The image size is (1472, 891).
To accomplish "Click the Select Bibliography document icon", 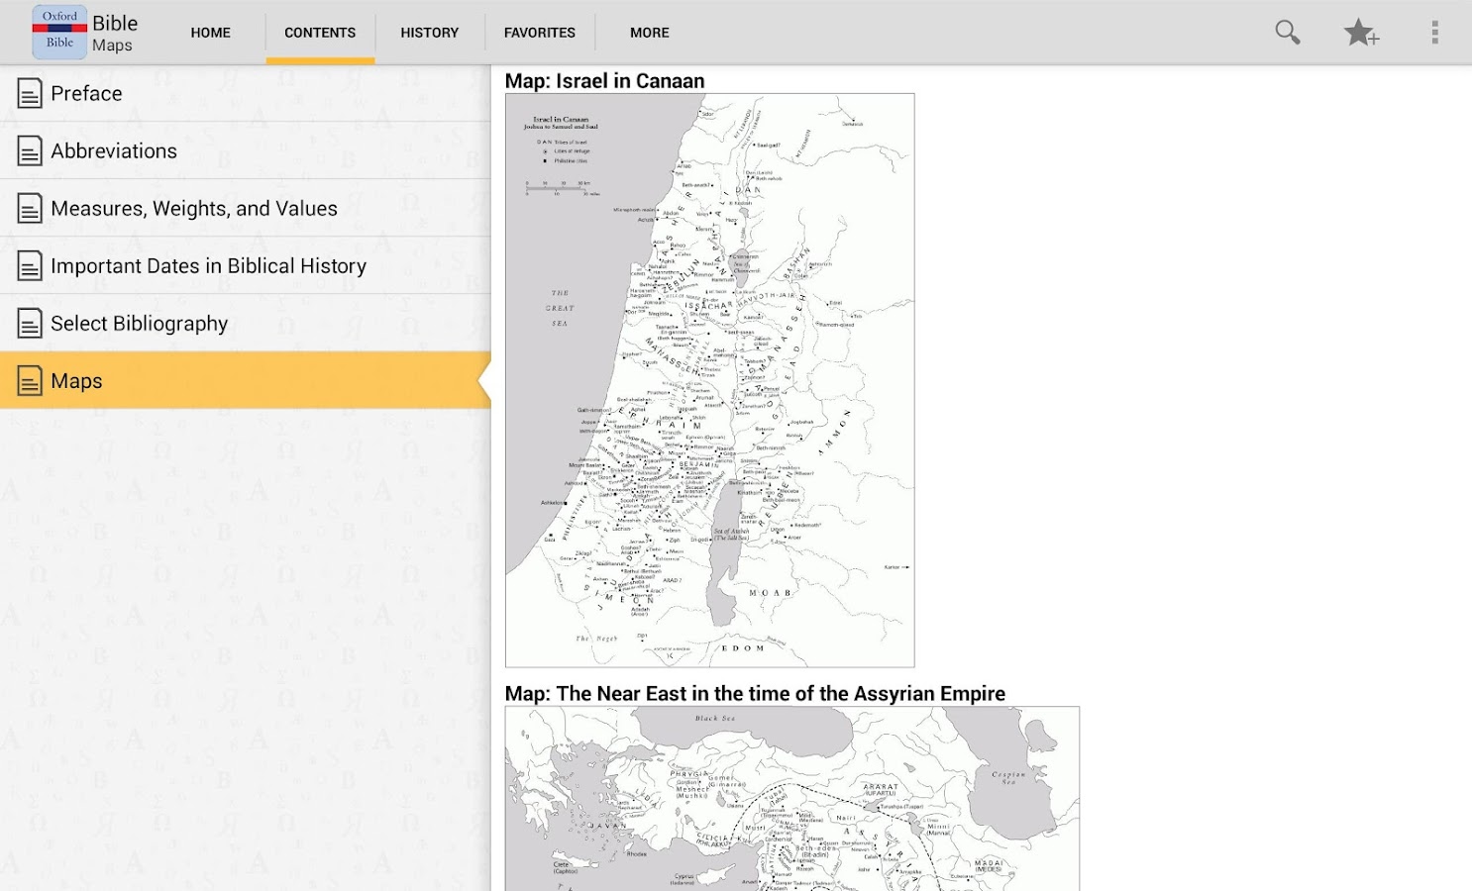I will [x=30, y=324].
